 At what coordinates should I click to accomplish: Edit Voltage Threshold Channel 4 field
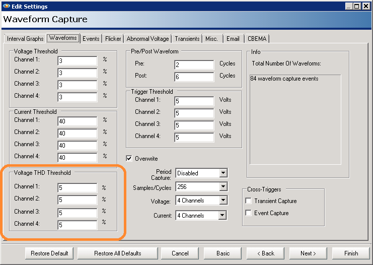pyautogui.click(x=78, y=97)
